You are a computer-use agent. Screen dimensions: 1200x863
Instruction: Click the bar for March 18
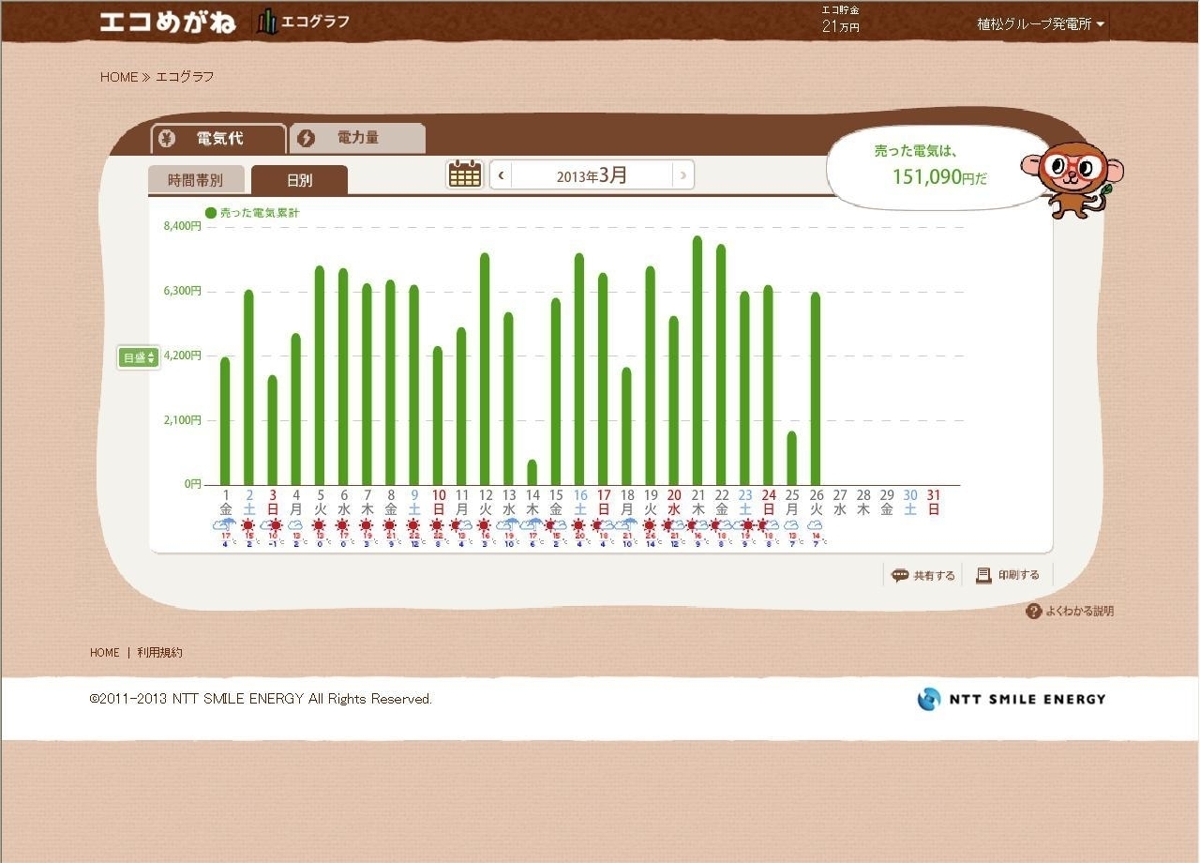627,426
